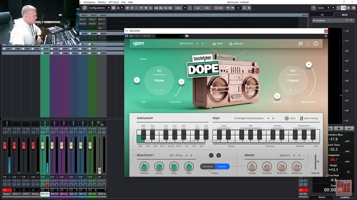Click the Sd sends rack button
Screen dimensions: 357x200
click(x=170, y=8)
